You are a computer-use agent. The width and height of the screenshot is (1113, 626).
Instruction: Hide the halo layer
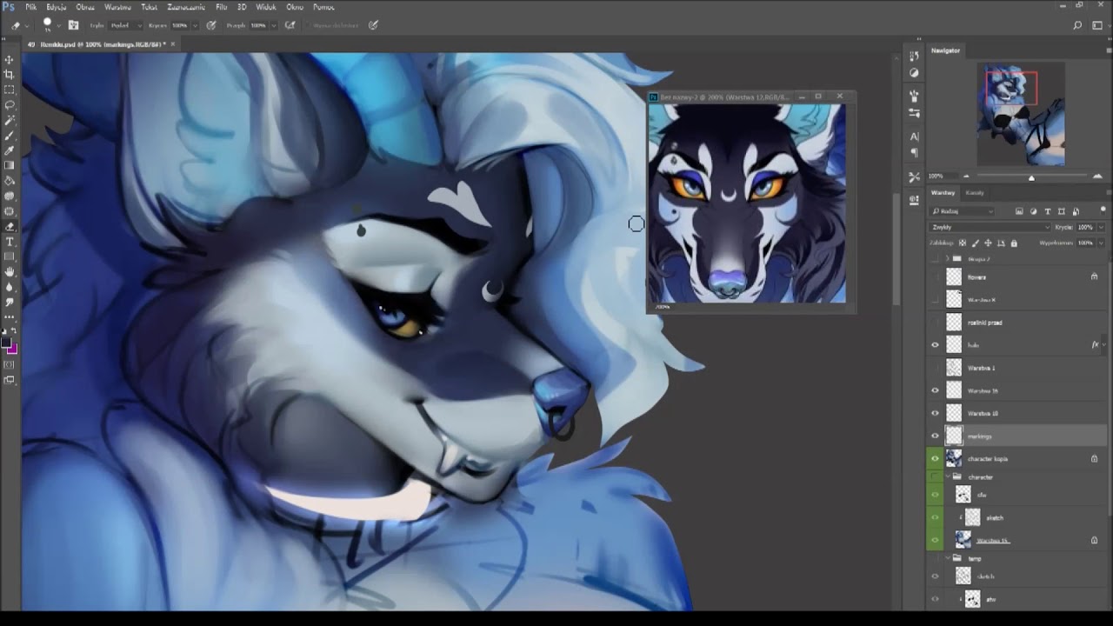[x=936, y=345]
